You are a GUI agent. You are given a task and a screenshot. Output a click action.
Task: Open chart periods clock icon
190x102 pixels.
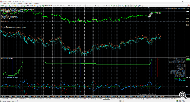point(139,6)
